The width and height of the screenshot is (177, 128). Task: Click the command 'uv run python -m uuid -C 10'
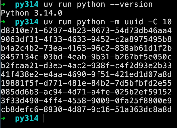pos(108,22)
